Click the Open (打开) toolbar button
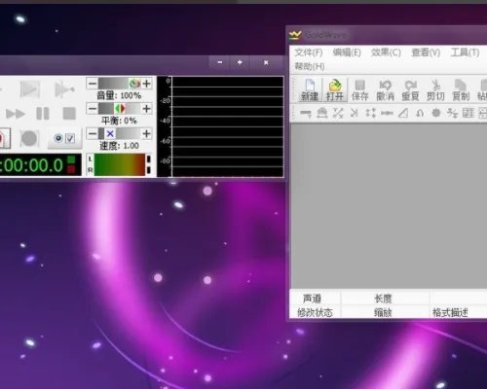 tap(335, 89)
